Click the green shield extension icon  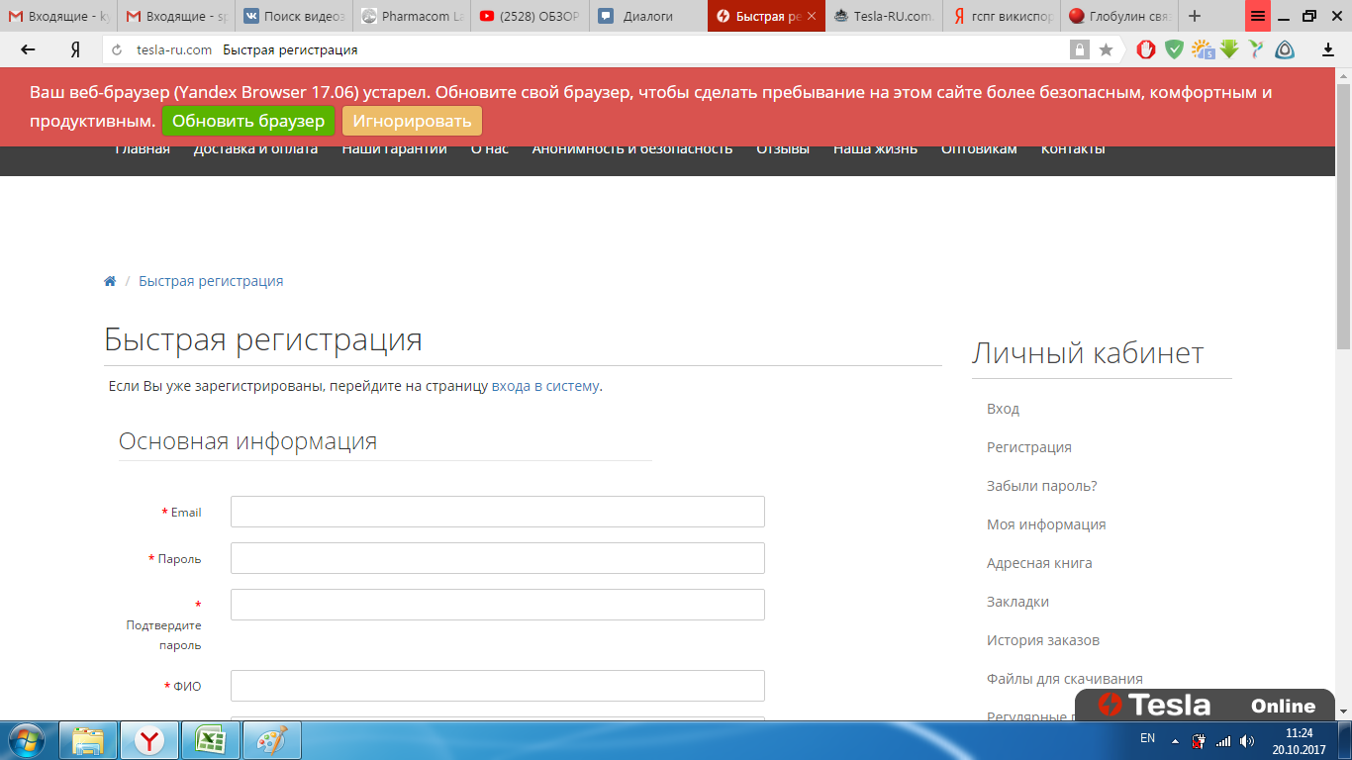(1174, 49)
